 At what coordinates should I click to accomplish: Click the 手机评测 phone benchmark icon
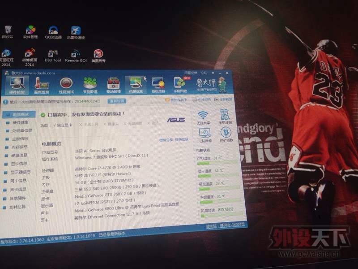pos(225,117)
